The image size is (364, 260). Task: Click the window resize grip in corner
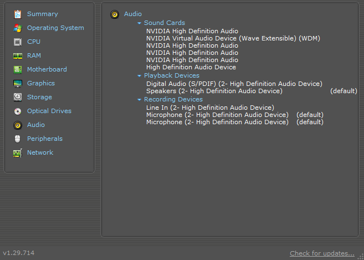tap(361, 257)
